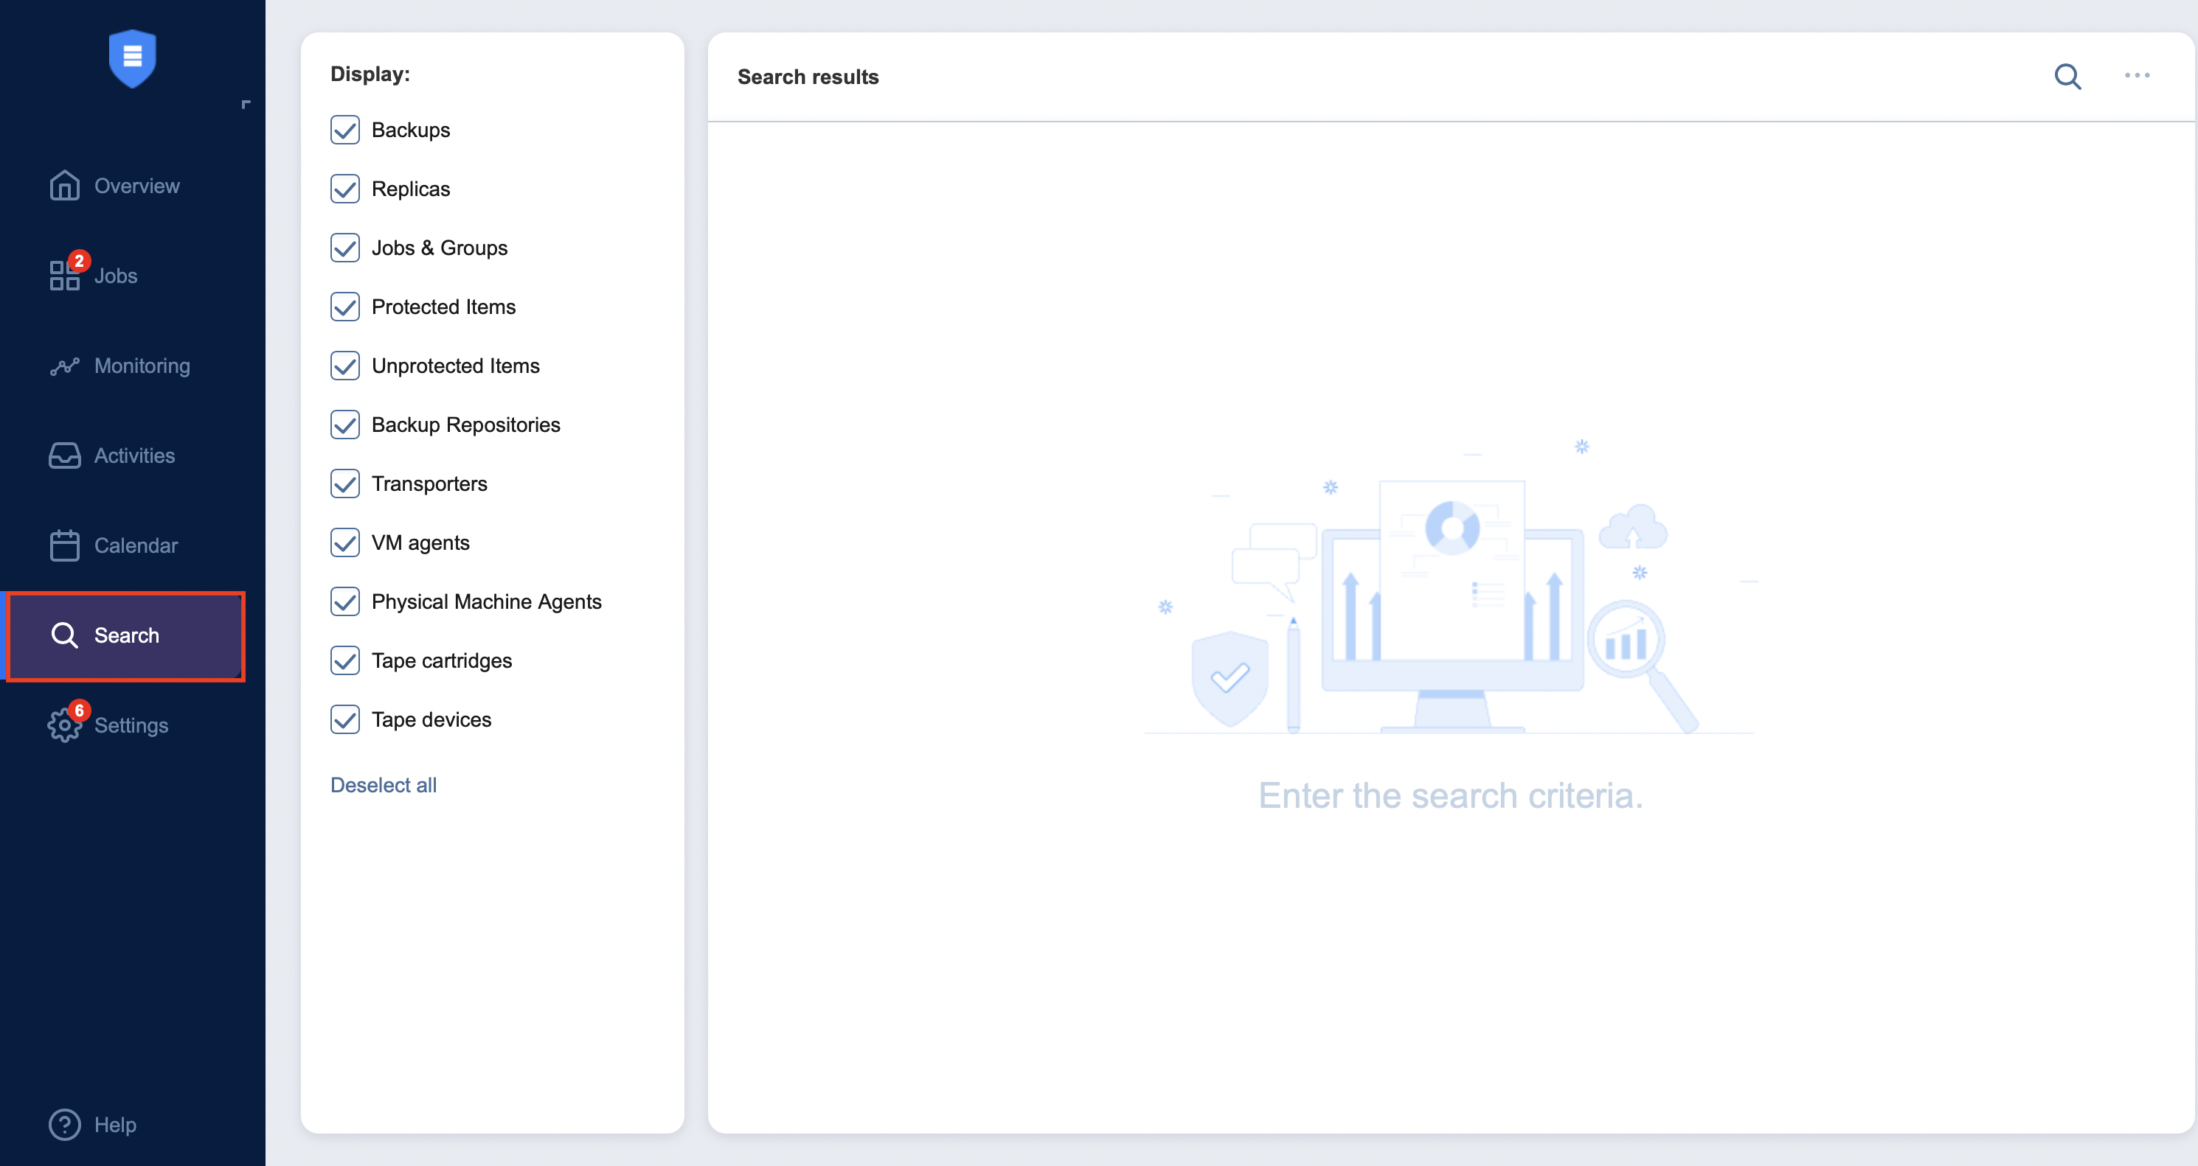2198x1166 pixels.
Task: Toggle the Protected Items checkbox
Action: (x=344, y=307)
